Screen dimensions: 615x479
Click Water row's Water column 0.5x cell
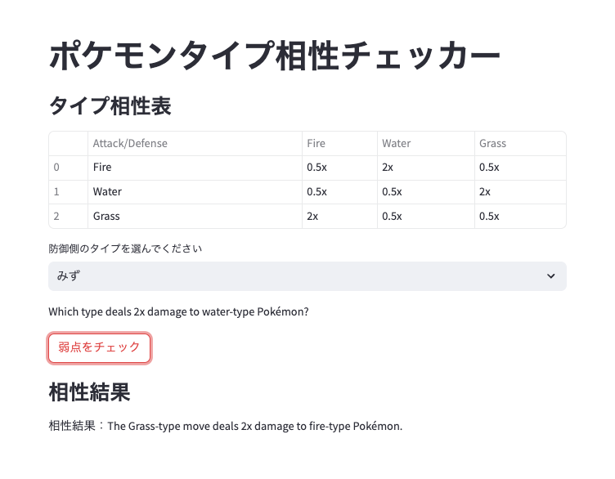coord(426,192)
